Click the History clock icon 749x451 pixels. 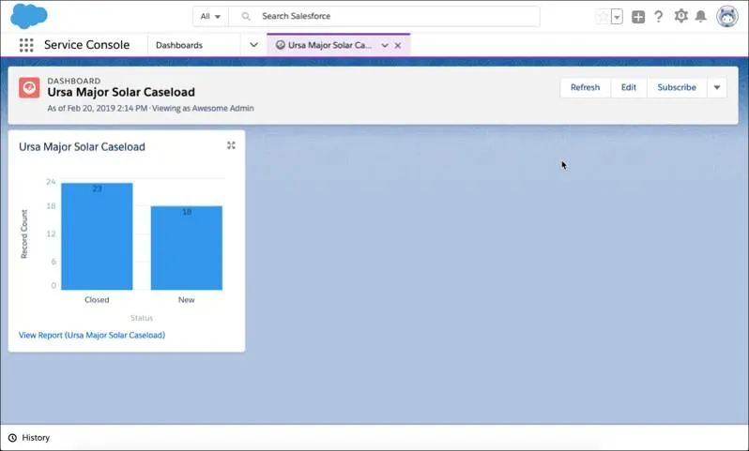(12, 438)
